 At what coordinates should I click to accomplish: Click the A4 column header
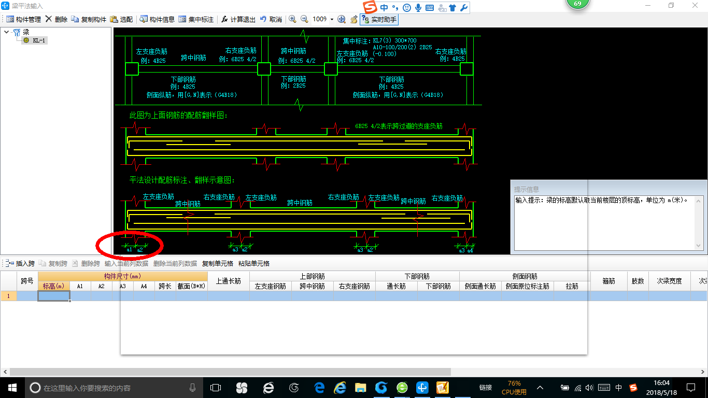144,286
